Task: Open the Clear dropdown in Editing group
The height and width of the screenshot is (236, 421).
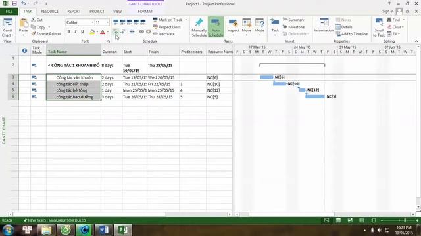Action: (395, 27)
